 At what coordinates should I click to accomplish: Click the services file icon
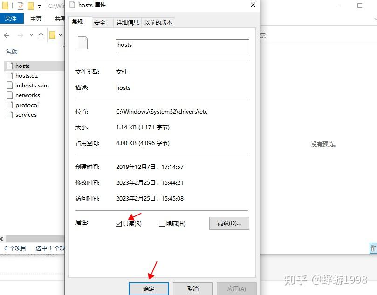click(x=10, y=114)
